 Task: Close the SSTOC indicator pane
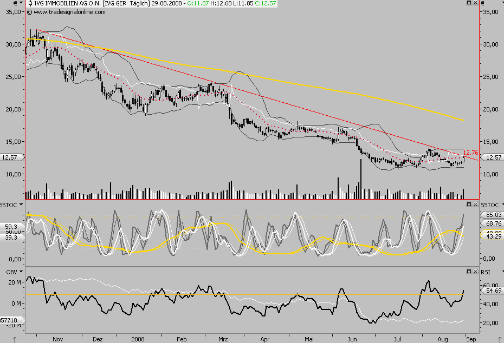tap(475, 205)
